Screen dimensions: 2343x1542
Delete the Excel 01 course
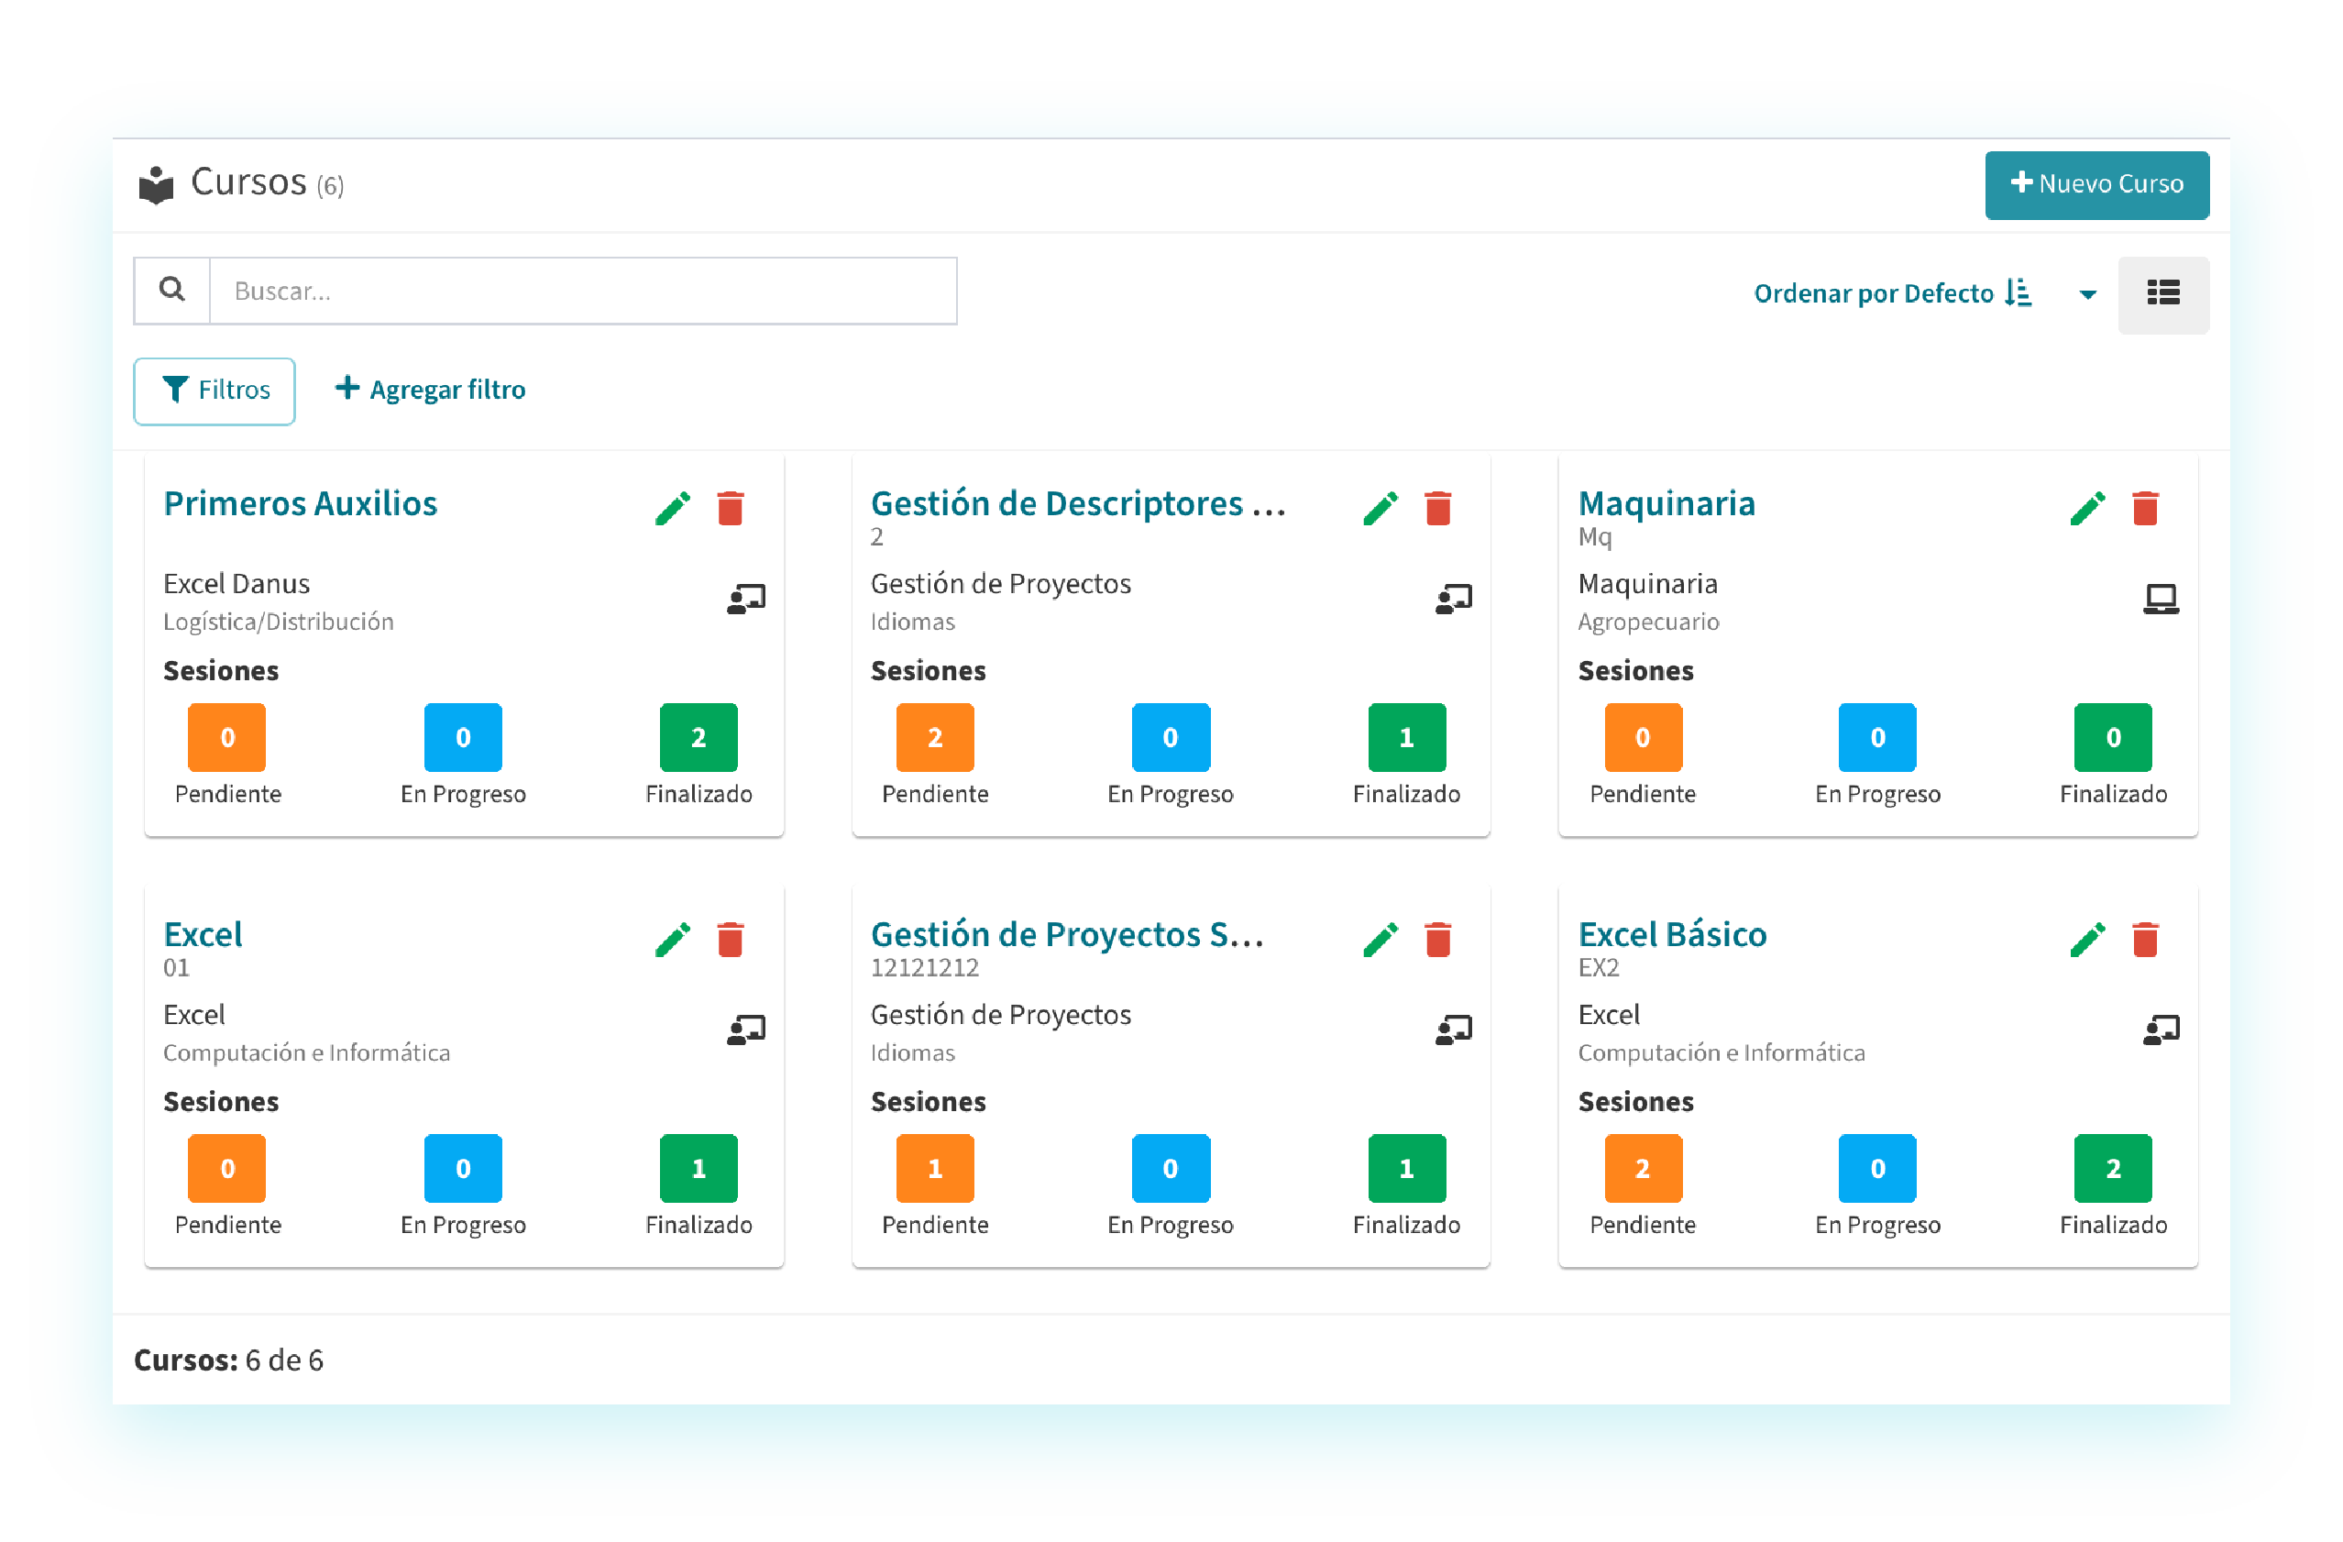pyautogui.click(x=731, y=940)
